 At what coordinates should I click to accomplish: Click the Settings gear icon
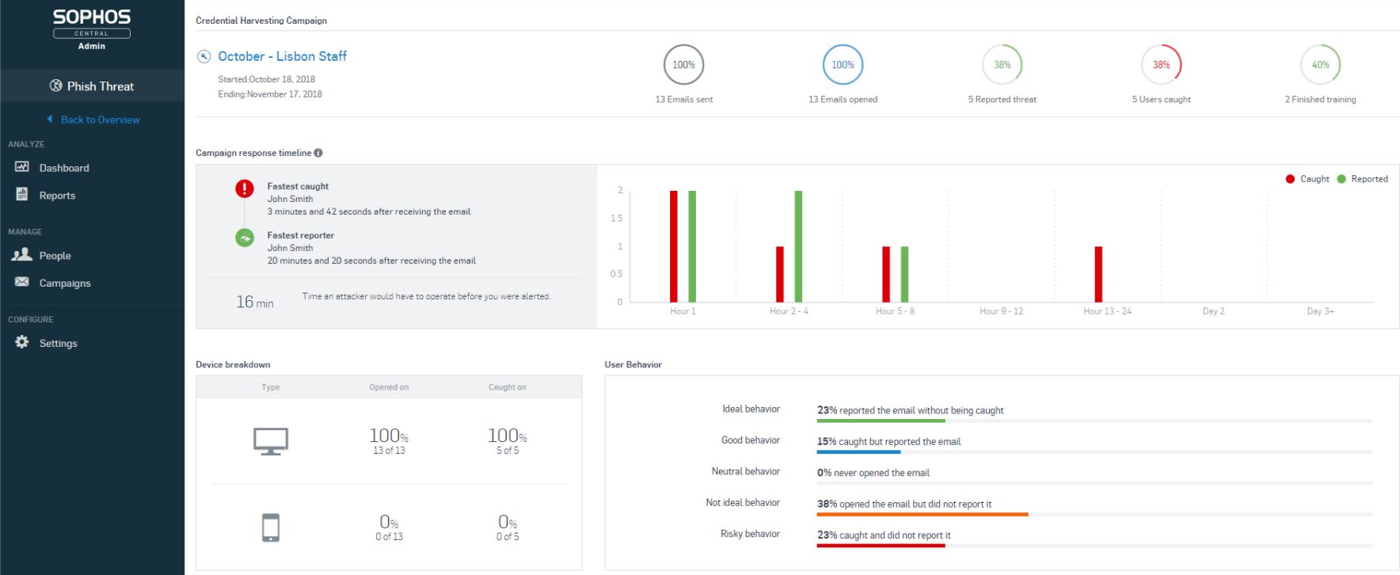[x=22, y=342]
